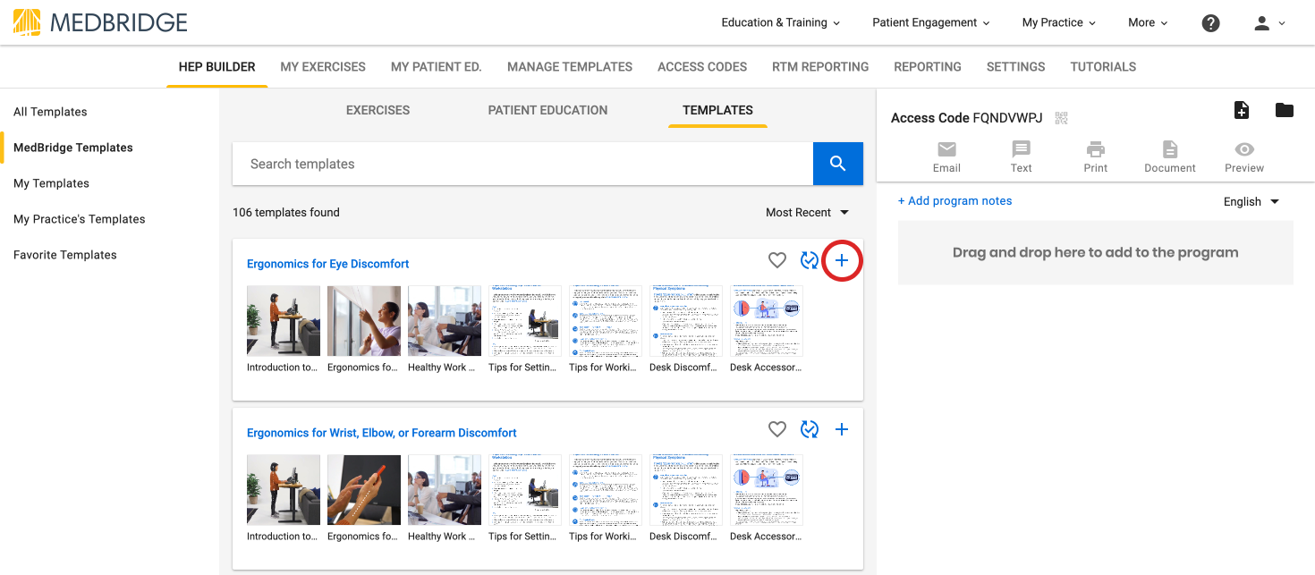Viewport: 1315px width, 575px height.
Task: Change the English language dropdown
Action: tap(1251, 202)
